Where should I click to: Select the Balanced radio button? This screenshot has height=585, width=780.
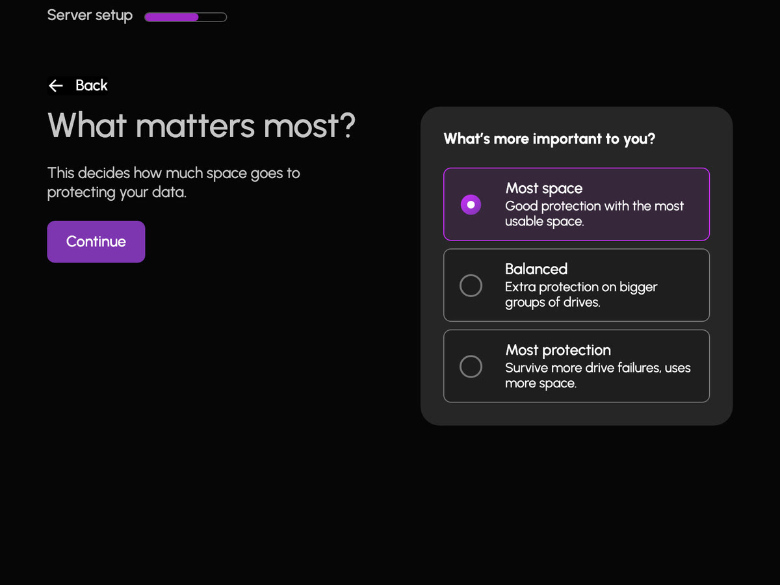471,285
